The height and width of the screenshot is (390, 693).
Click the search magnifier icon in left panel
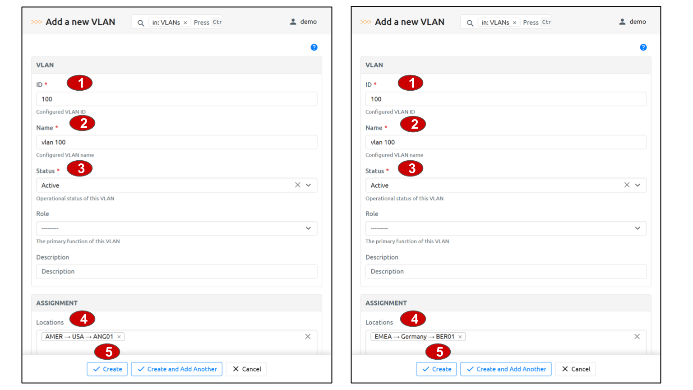click(141, 23)
